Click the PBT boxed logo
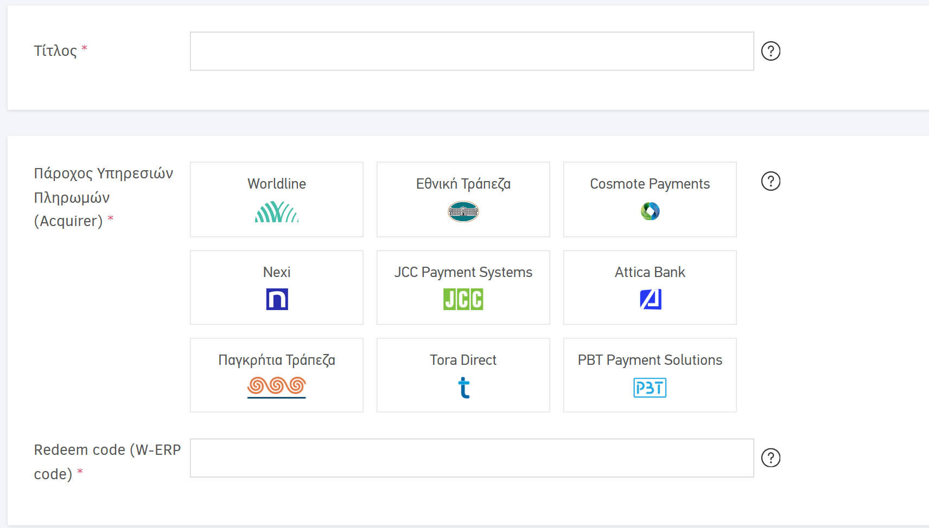 (650, 388)
